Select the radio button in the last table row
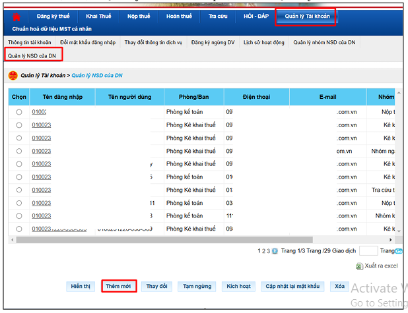 pyautogui.click(x=19, y=229)
